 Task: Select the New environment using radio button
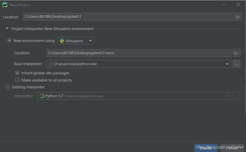pyautogui.click(x=9, y=41)
